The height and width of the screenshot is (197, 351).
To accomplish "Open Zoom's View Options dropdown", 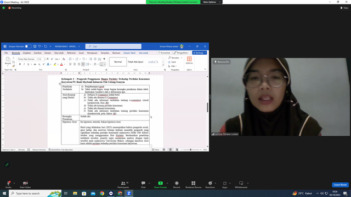I will (x=212, y=2).
